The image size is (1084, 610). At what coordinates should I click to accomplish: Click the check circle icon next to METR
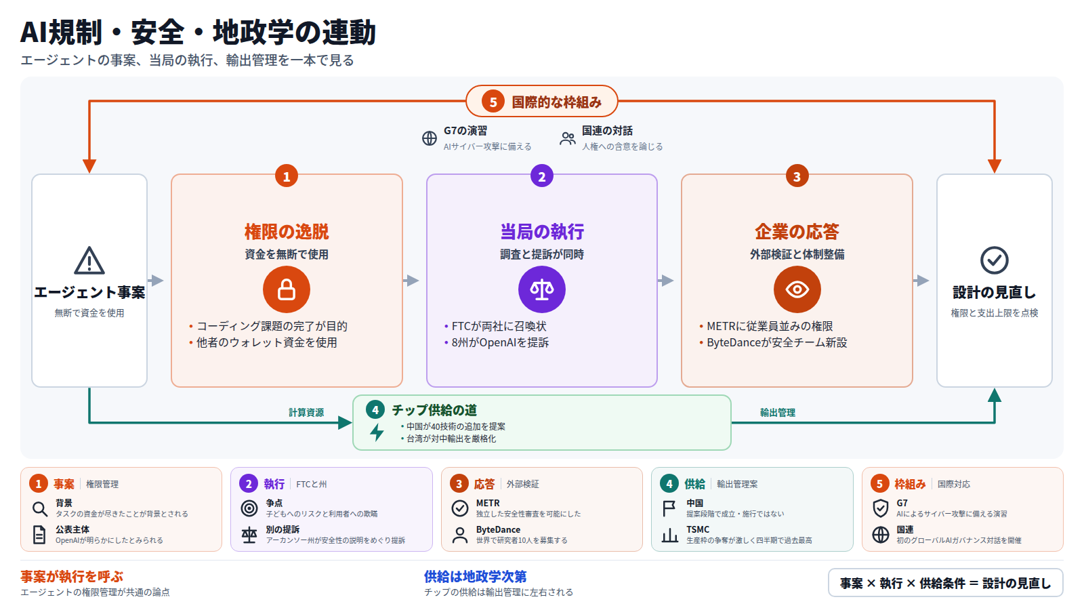(460, 508)
